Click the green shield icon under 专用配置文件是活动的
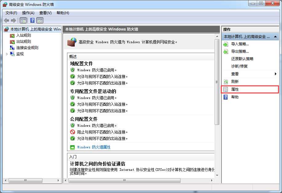Image resolution: width=282 pixels, height=193 pixels. pyautogui.click(x=73, y=98)
